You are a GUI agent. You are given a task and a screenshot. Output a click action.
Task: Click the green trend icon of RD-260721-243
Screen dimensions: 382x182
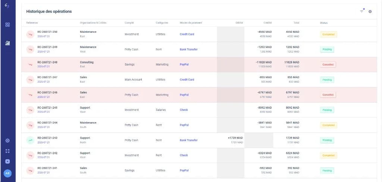coord(30,140)
